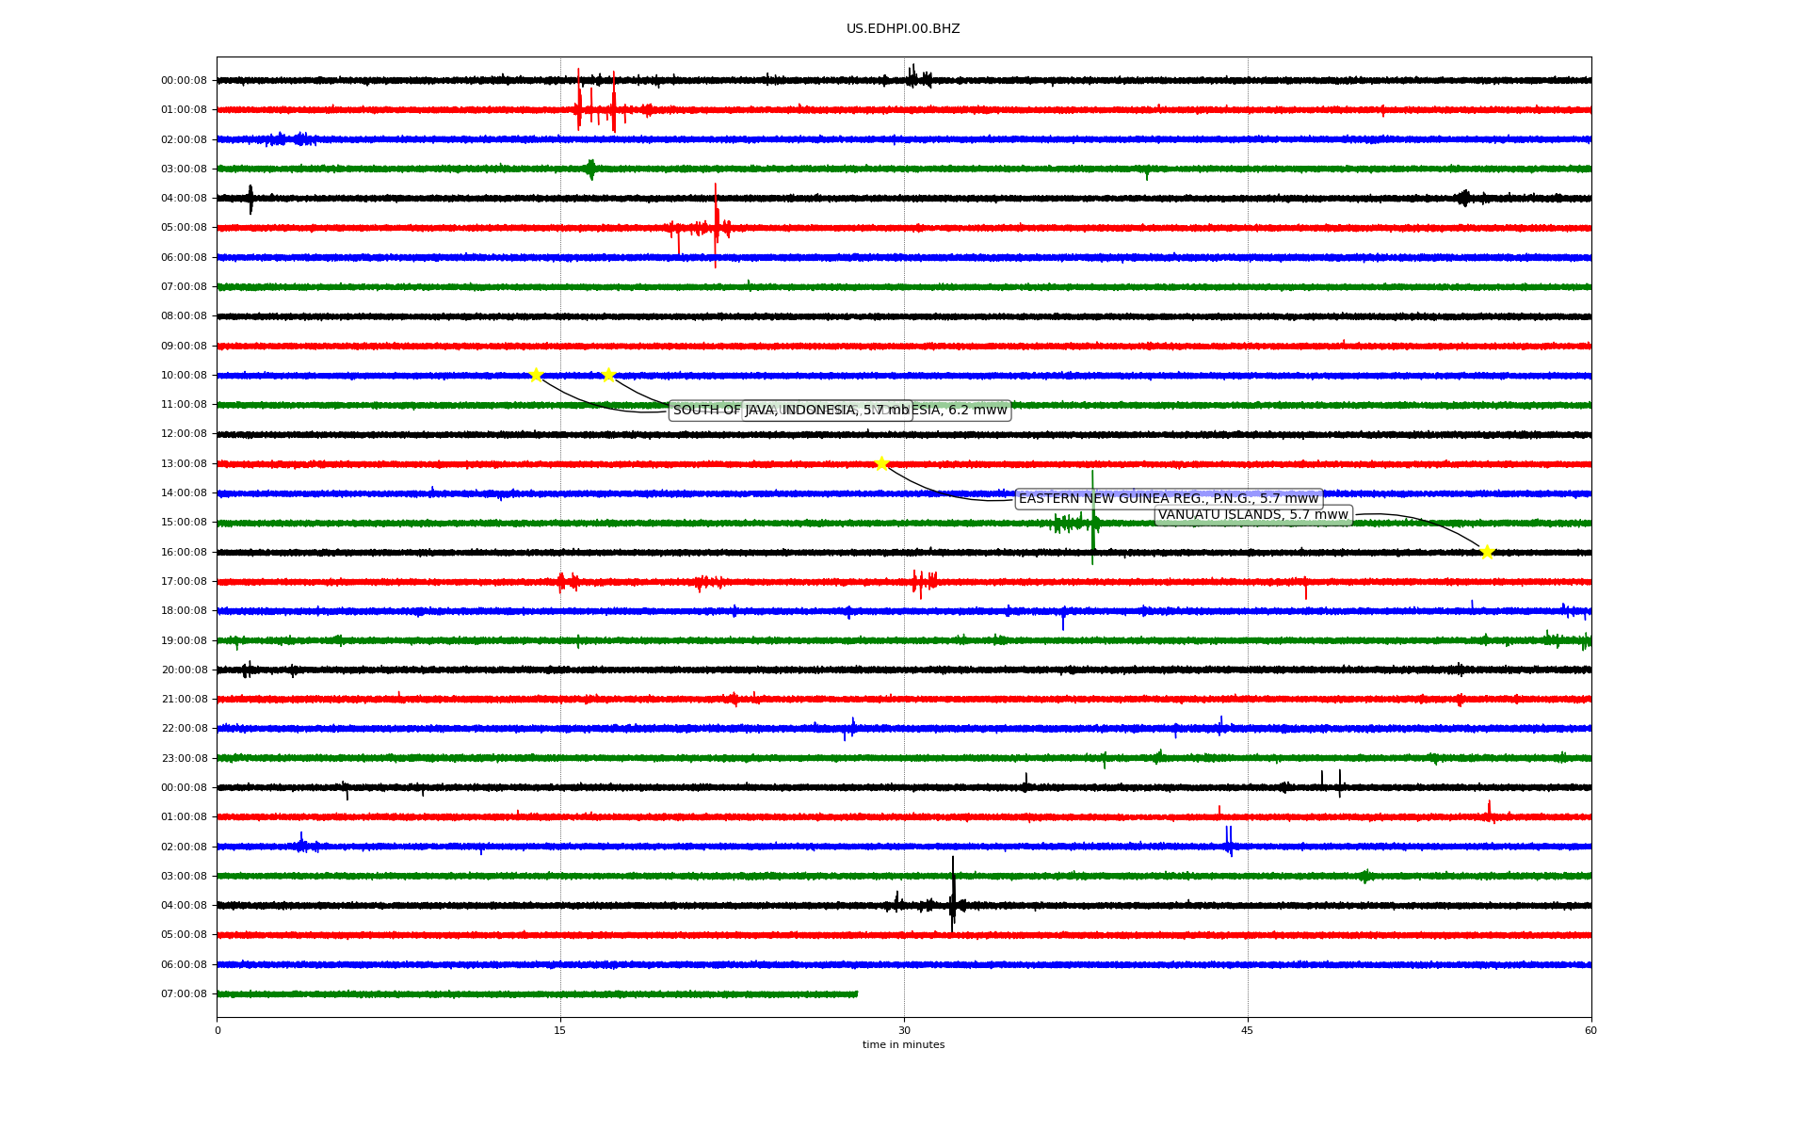Click the 14:00:08 row time label
The image size is (1808, 1130).
pyautogui.click(x=184, y=493)
